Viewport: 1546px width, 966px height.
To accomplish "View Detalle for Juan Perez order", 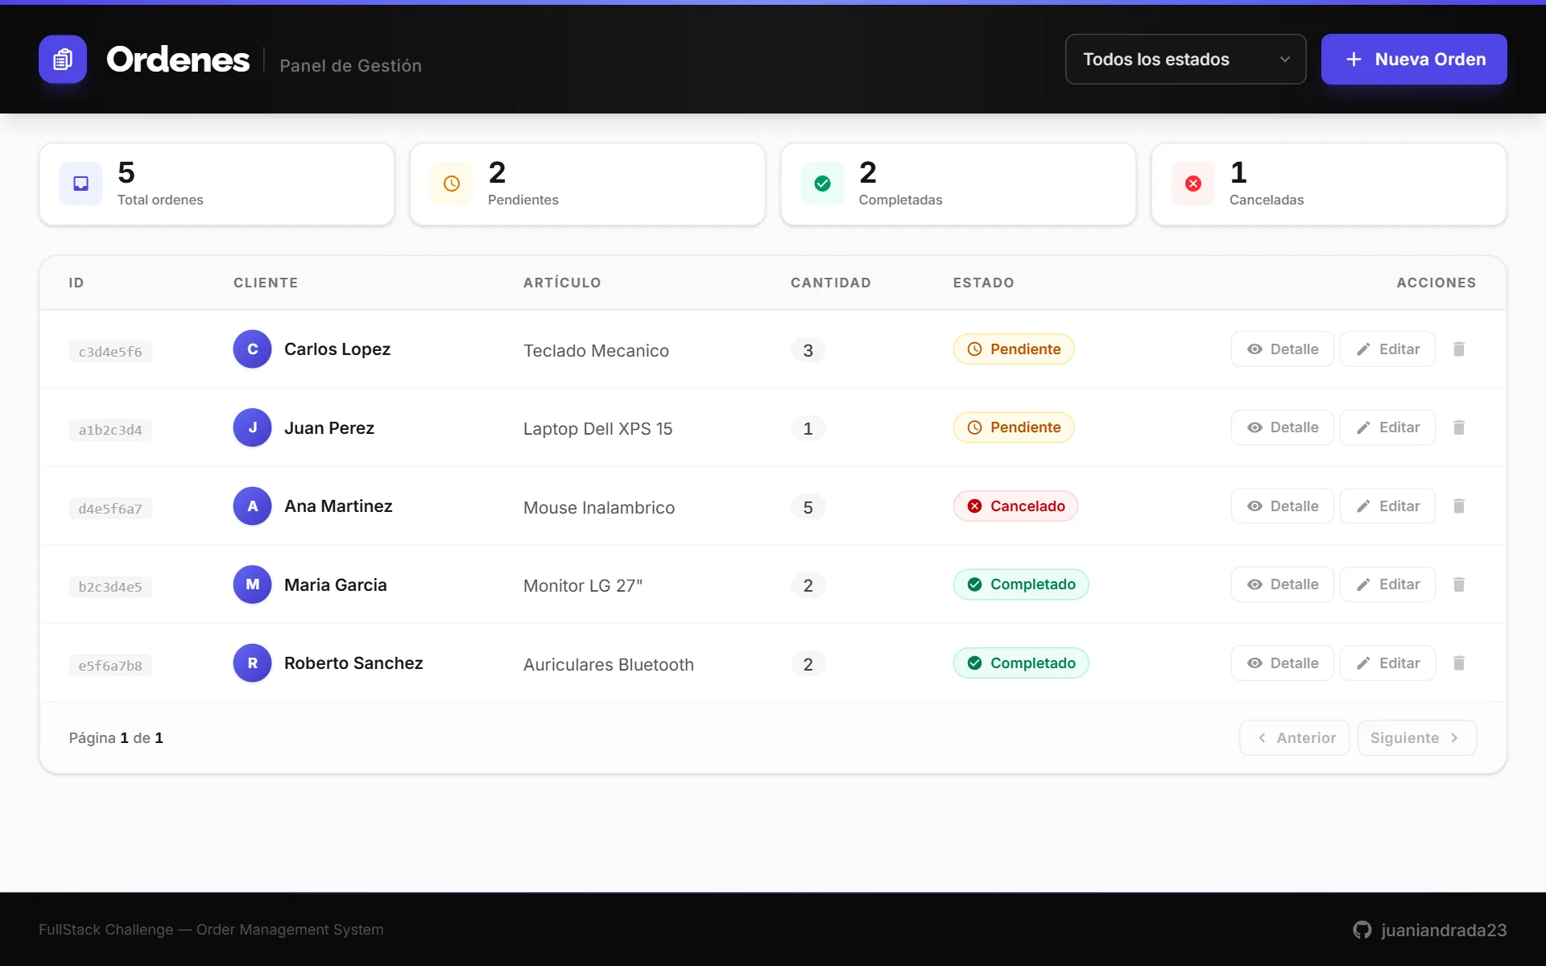I will coord(1282,427).
